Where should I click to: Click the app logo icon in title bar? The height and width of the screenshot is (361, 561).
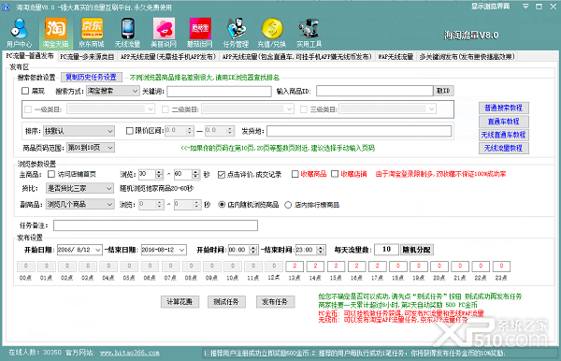[x=7, y=7]
